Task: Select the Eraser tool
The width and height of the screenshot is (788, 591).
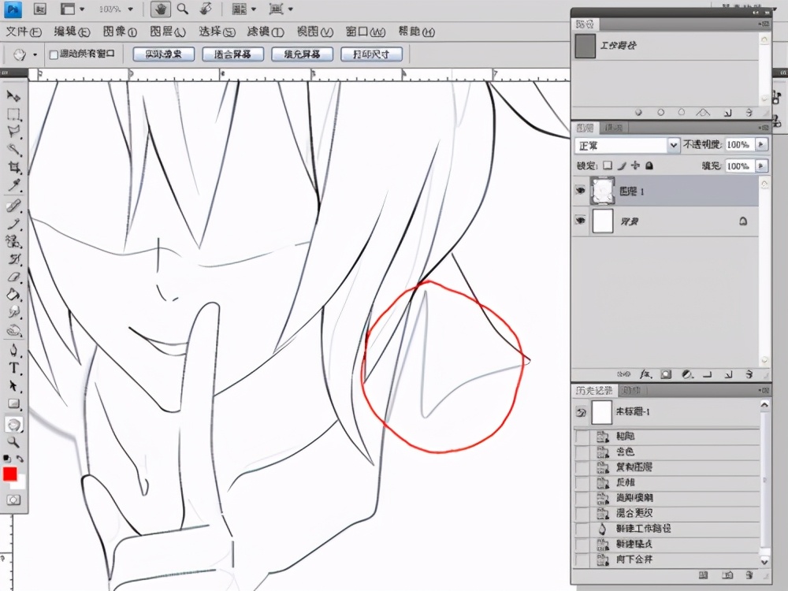Action: pyautogui.click(x=13, y=277)
